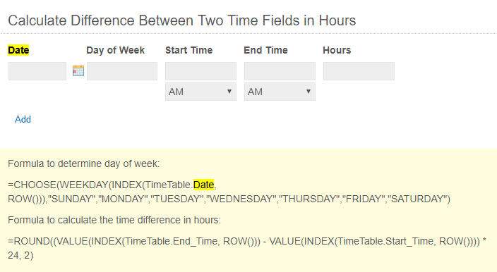Click the Add link

point(23,119)
